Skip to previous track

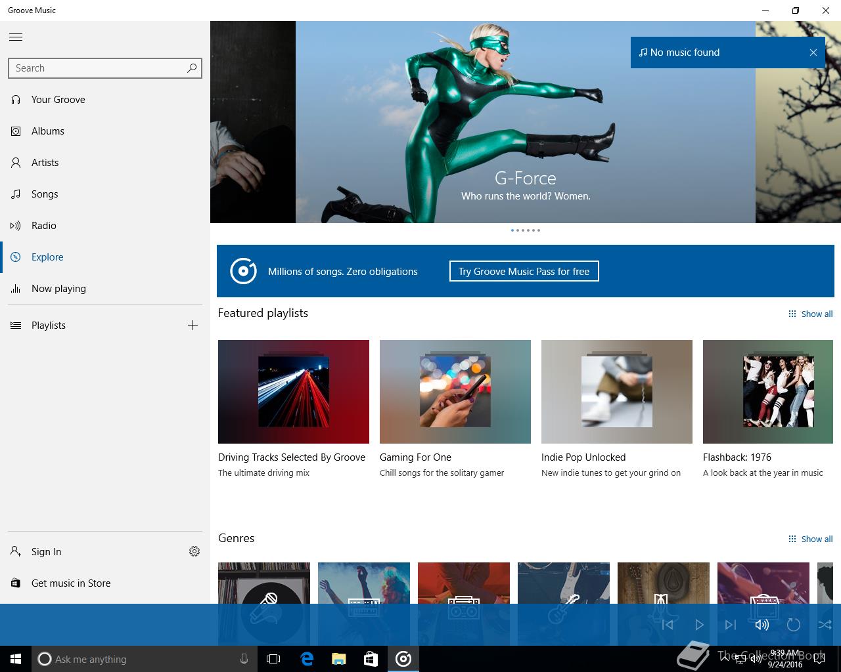[x=668, y=625]
